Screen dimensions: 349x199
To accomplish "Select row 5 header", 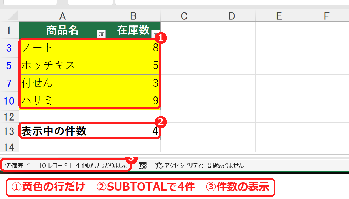I will point(9,66).
